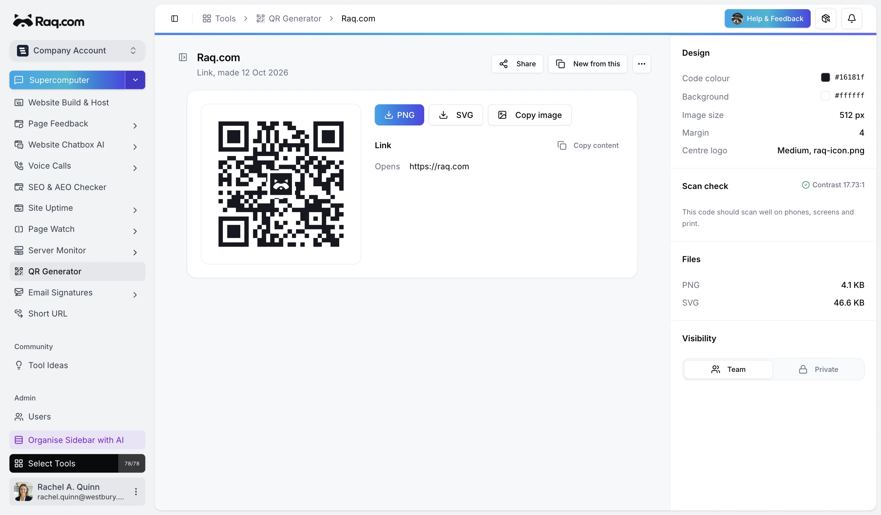The image size is (881, 515).
Task: Expand Page Feedback submenu chevron
Action: (135, 126)
